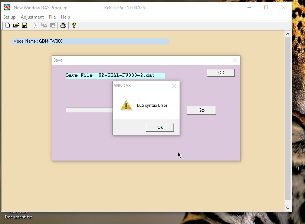Open the Set up menu

[10, 17]
